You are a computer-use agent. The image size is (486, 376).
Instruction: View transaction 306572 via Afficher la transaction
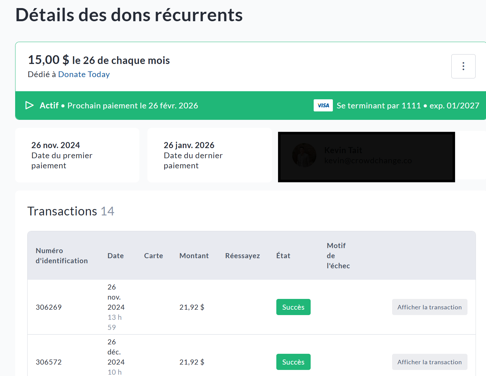[x=429, y=362]
